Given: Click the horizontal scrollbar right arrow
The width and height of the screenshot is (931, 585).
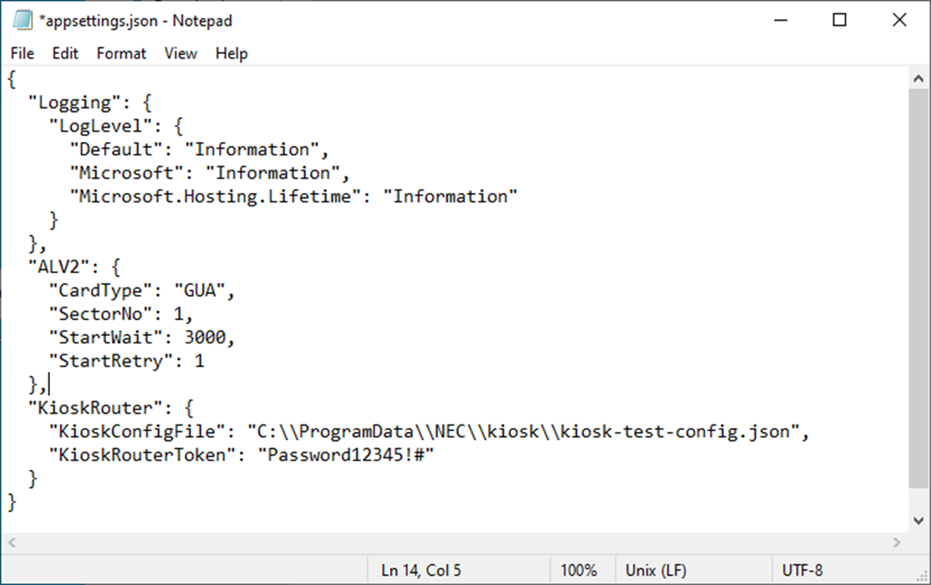Looking at the screenshot, I should pyautogui.click(x=897, y=542).
